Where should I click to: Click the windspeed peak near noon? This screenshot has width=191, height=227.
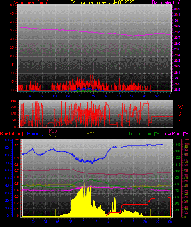click(x=93, y=74)
